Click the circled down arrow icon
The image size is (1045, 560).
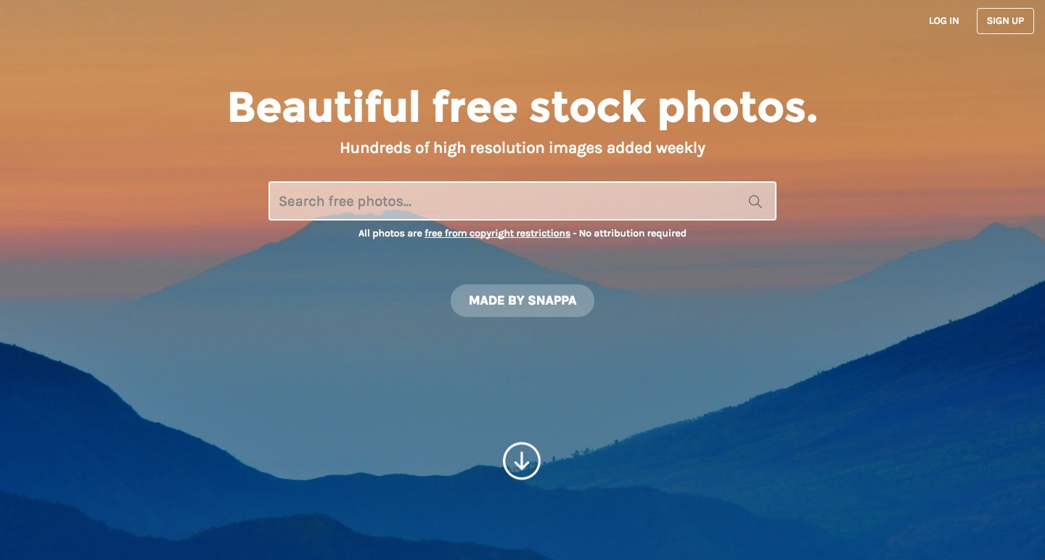(522, 461)
